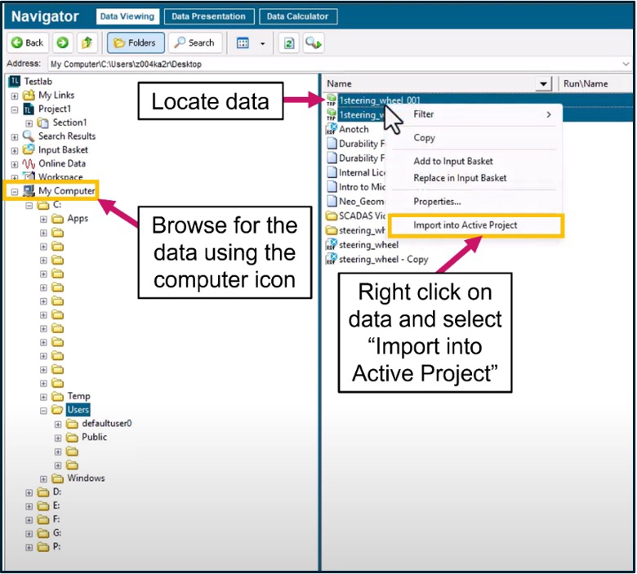Expand the My Links tree node

(x=15, y=96)
